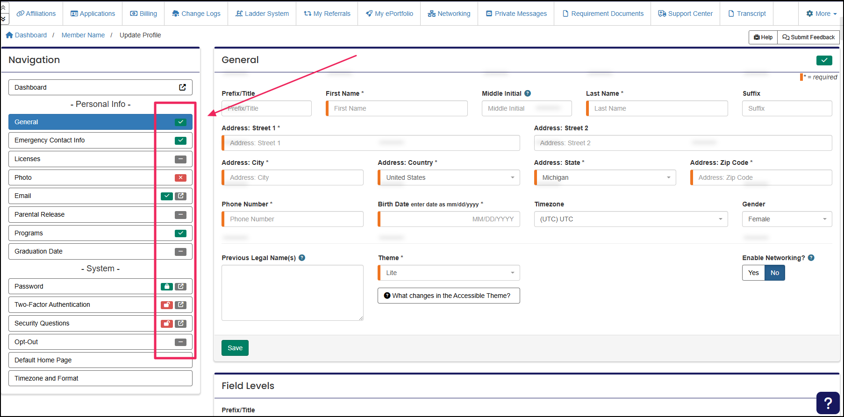Click Enable Networking help icon
The height and width of the screenshot is (417, 844).
coord(811,258)
